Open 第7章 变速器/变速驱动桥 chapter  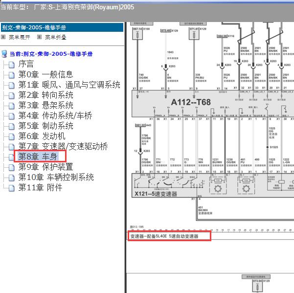click(63, 146)
